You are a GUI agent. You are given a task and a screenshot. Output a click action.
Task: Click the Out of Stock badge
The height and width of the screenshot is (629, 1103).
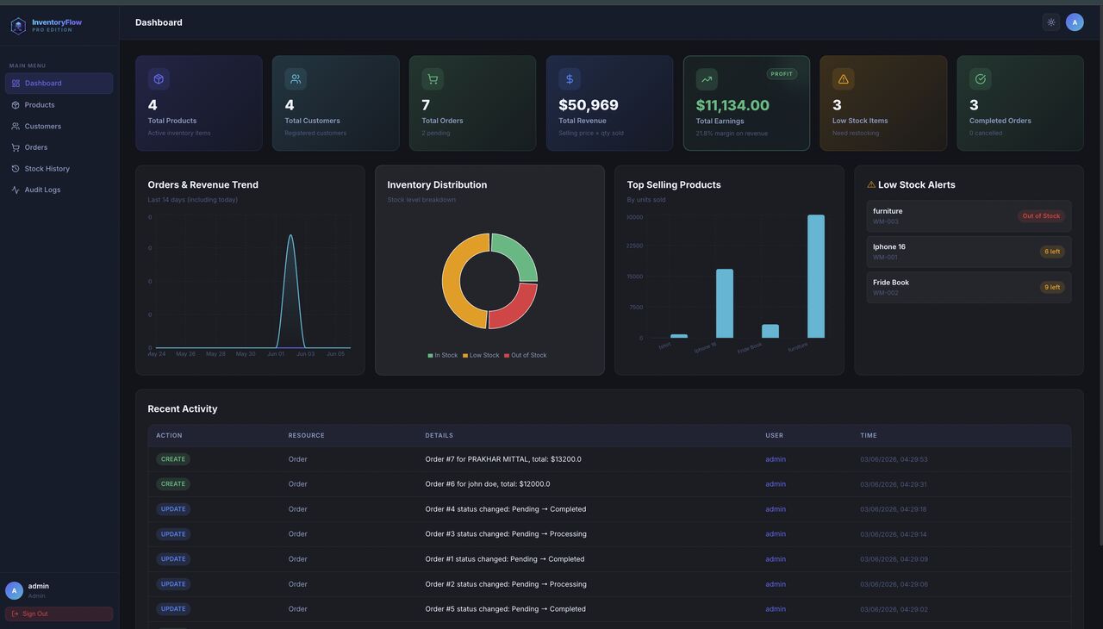click(1041, 216)
